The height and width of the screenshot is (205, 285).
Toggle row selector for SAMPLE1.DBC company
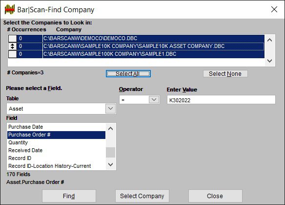click(13, 54)
